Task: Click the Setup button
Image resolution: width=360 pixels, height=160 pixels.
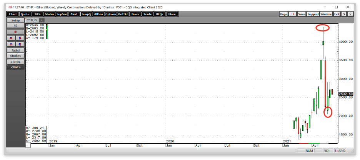Action: click(15, 20)
